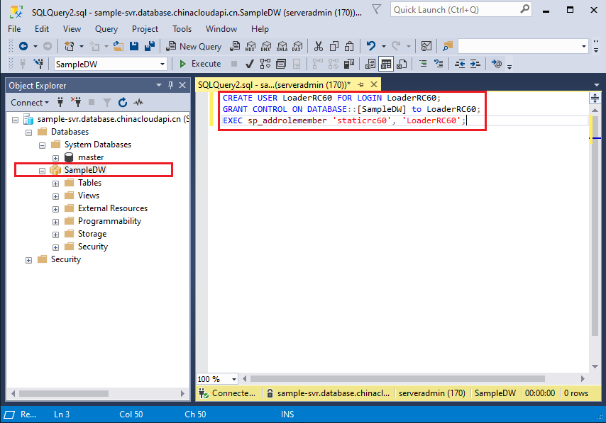Click the Find in Files icon

(x=448, y=46)
